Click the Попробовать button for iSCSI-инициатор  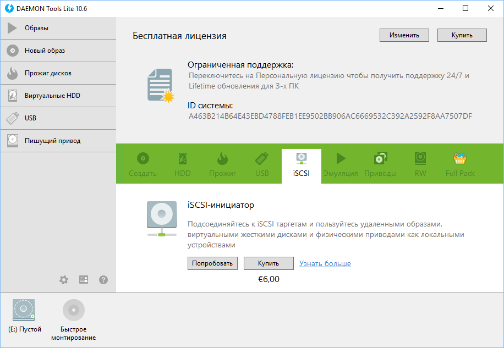212,263
